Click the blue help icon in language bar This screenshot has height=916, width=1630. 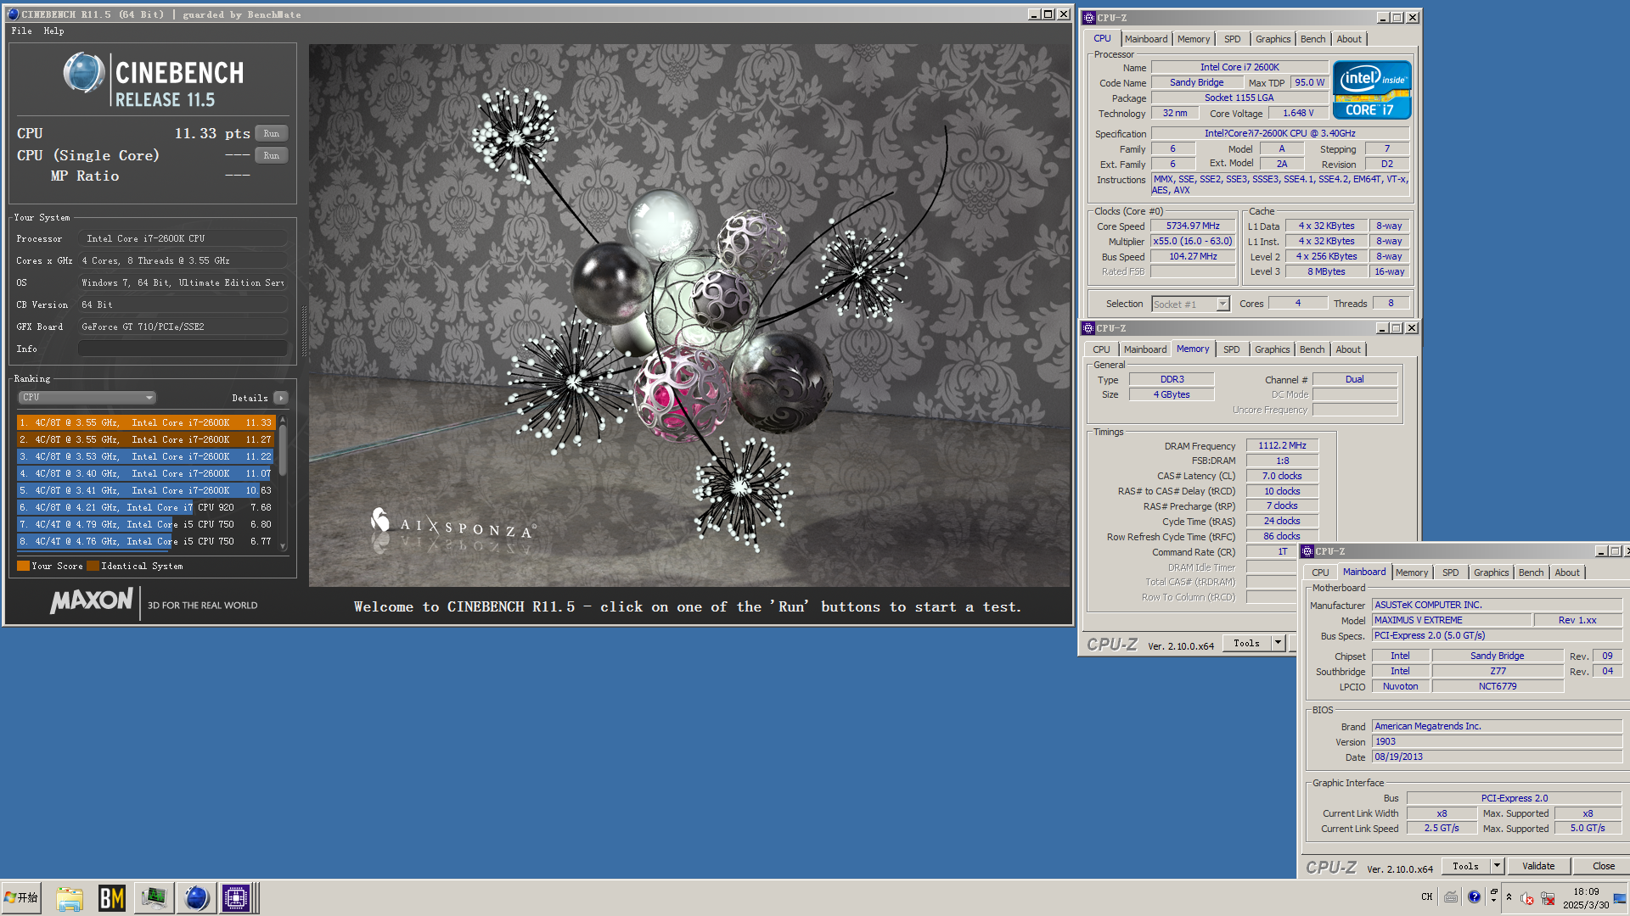pyautogui.click(x=1474, y=897)
